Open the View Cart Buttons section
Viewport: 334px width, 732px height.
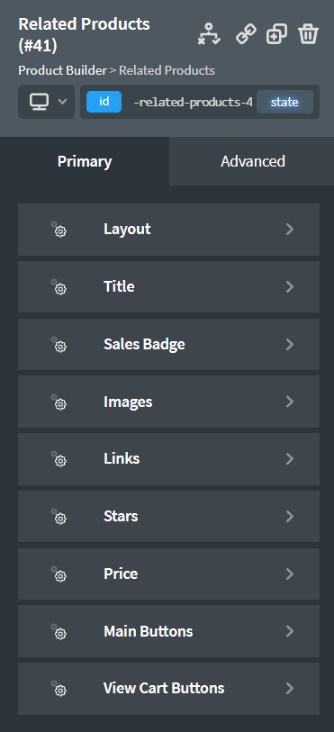tap(169, 689)
